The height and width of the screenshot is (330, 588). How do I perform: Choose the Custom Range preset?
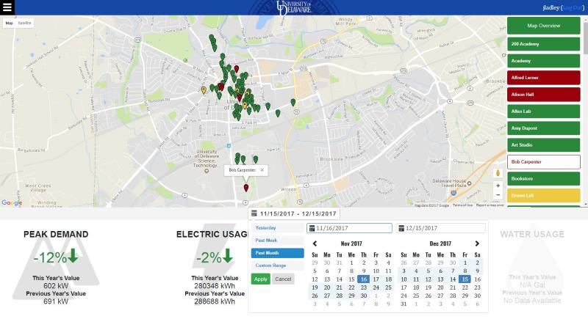click(x=277, y=265)
